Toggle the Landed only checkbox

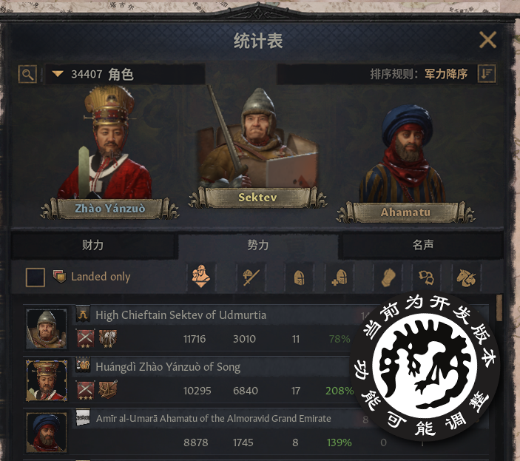(x=36, y=277)
